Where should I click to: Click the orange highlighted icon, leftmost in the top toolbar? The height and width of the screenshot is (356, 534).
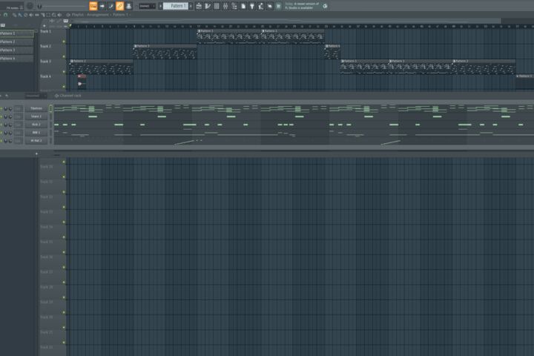93,6
